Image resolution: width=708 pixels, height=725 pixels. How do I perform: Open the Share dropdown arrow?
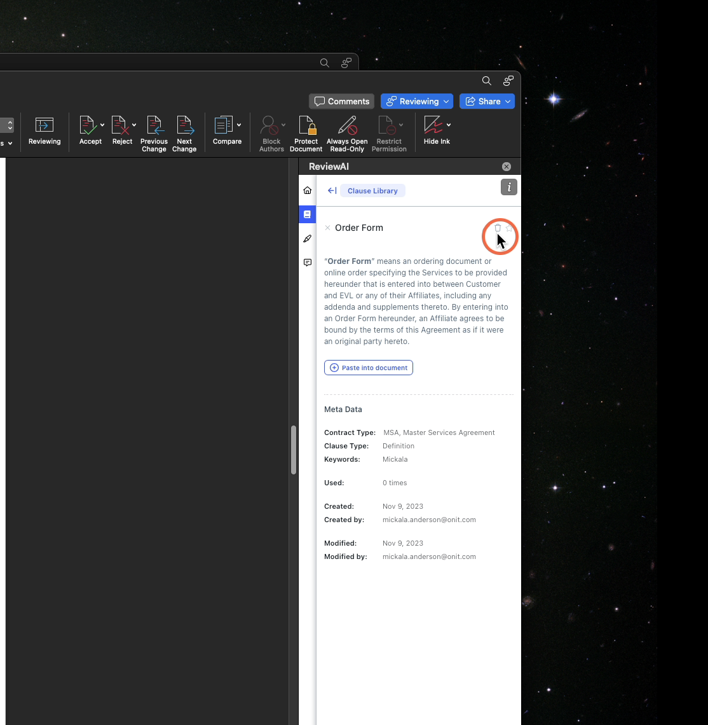click(x=508, y=101)
